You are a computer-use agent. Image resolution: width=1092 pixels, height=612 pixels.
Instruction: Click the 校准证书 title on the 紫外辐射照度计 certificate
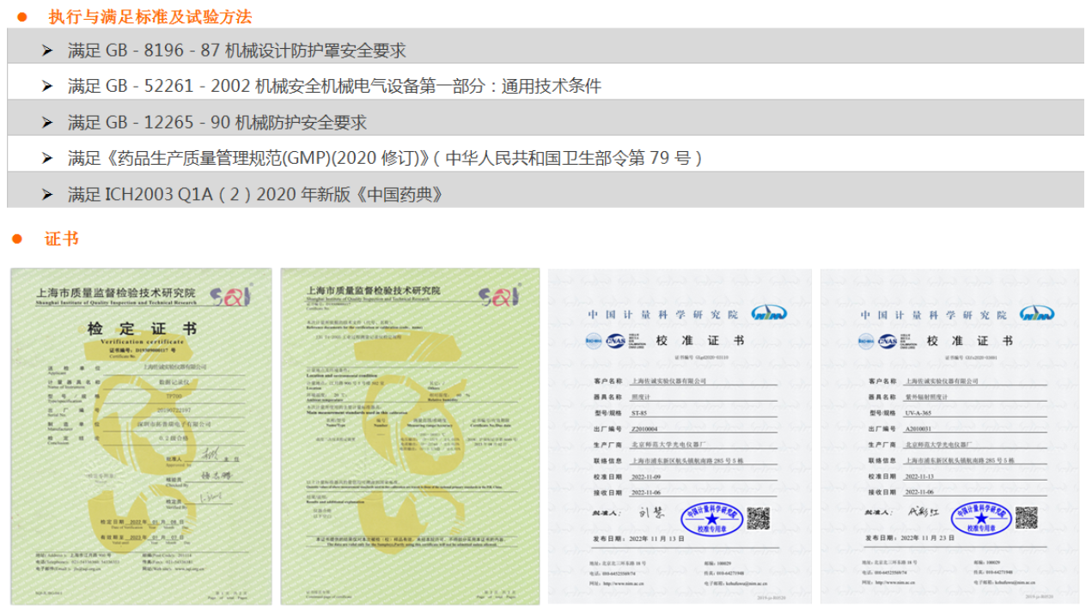coord(969,341)
